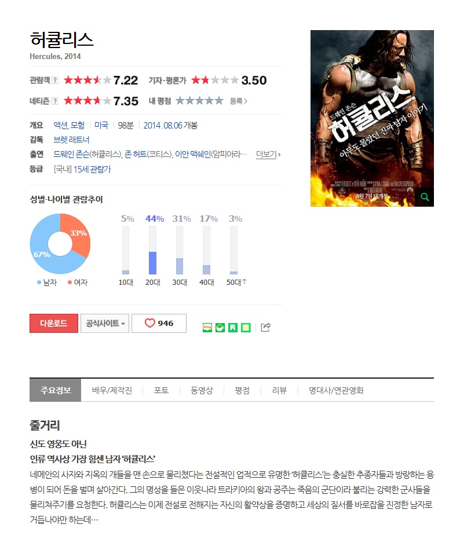Click actor 드웨인 존슨 link

[x=71, y=155]
